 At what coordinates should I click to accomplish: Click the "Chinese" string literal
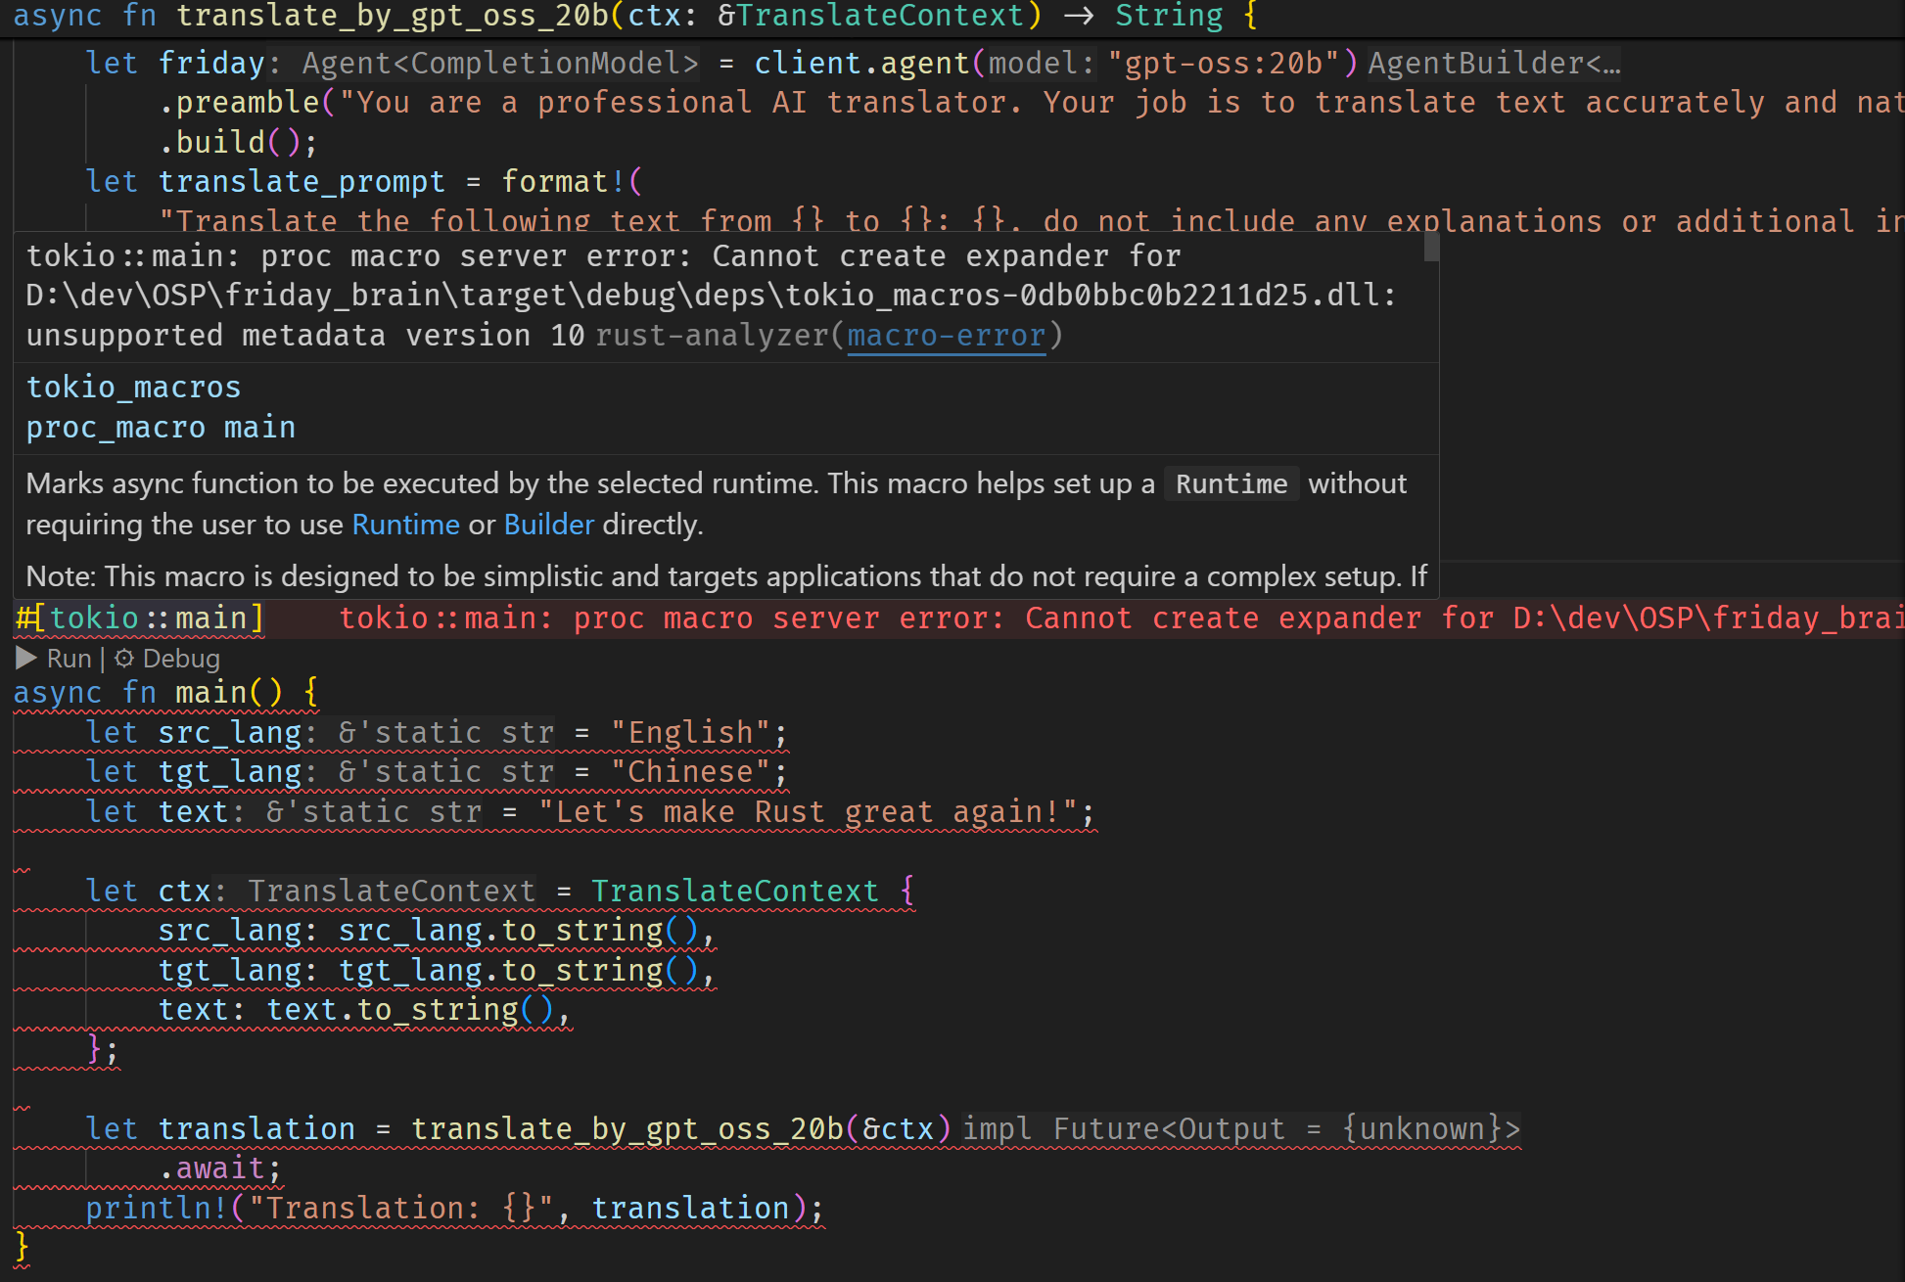pyautogui.click(x=691, y=772)
